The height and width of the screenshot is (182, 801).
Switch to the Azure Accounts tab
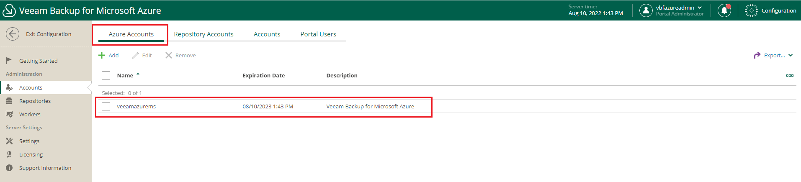[131, 34]
